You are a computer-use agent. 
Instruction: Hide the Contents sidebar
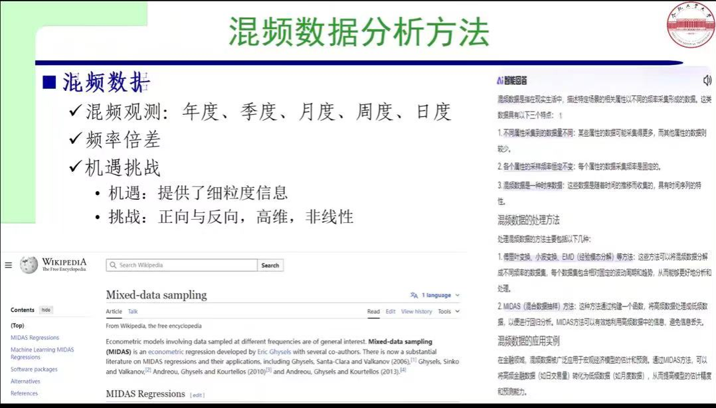pyautogui.click(x=46, y=310)
